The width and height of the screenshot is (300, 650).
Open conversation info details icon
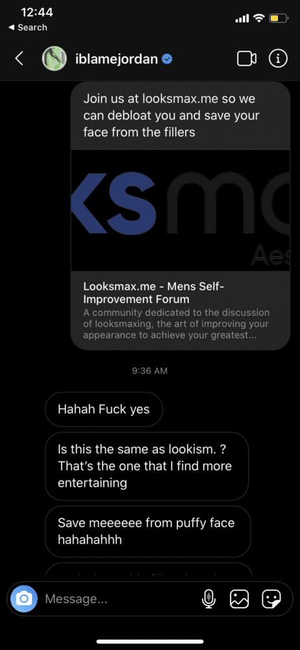coord(278,59)
